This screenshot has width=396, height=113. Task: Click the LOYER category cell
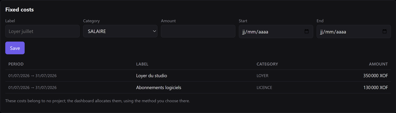tap(262, 76)
